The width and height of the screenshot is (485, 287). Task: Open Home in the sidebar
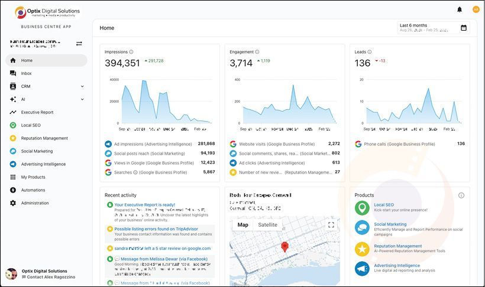click(x=46, y=60)
